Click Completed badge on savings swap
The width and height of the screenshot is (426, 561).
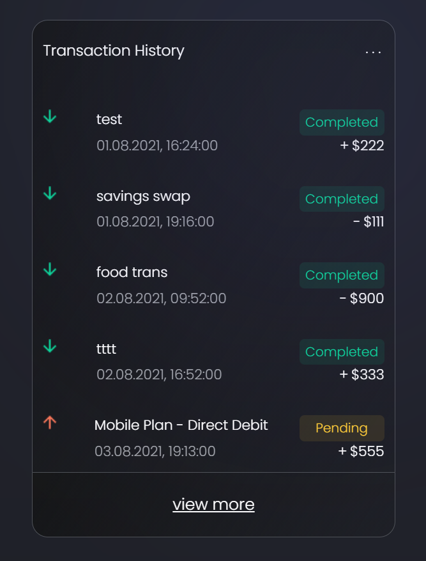342,199
